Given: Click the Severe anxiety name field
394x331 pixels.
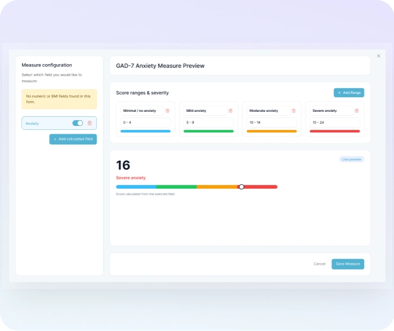Looking at the screenshot, I should coord(331,111).
